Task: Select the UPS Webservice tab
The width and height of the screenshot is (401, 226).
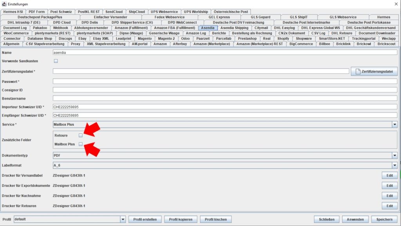Action: [x=164, y=11]
